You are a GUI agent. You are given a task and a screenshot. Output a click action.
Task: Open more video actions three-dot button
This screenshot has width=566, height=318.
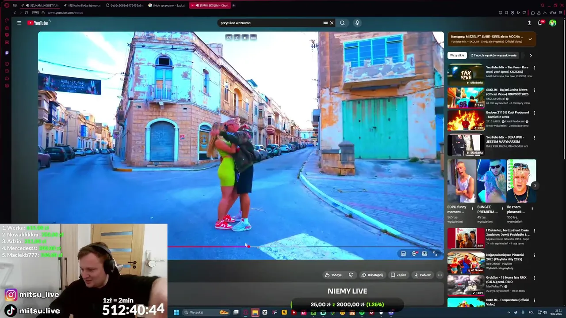click(440, 275)
